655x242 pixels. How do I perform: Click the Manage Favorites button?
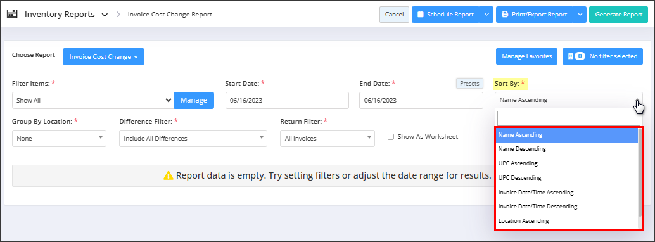pyautogui.click(x=526, y=56)
